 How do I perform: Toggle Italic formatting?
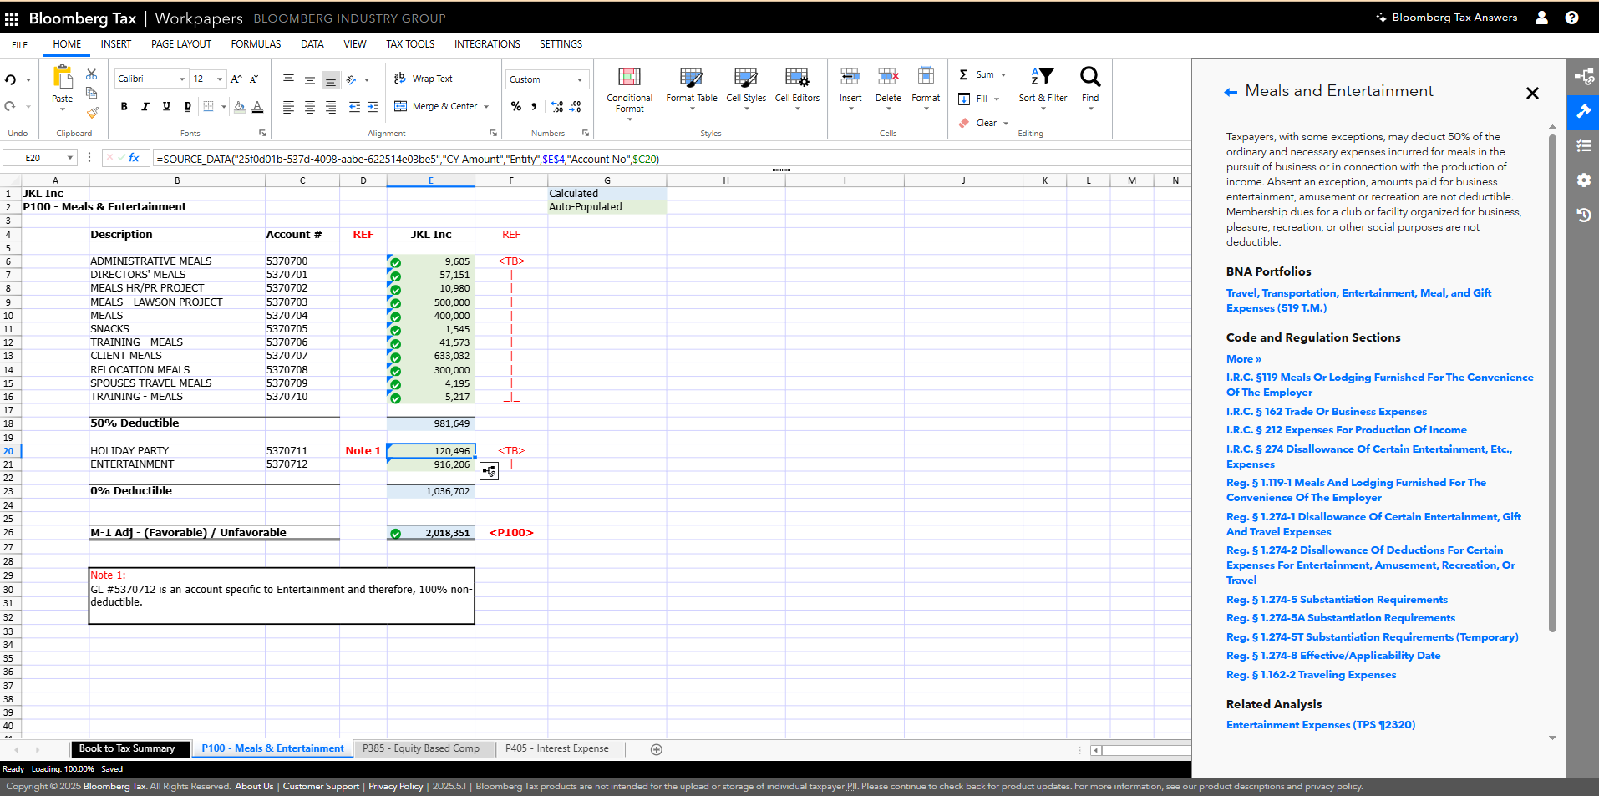145,106
